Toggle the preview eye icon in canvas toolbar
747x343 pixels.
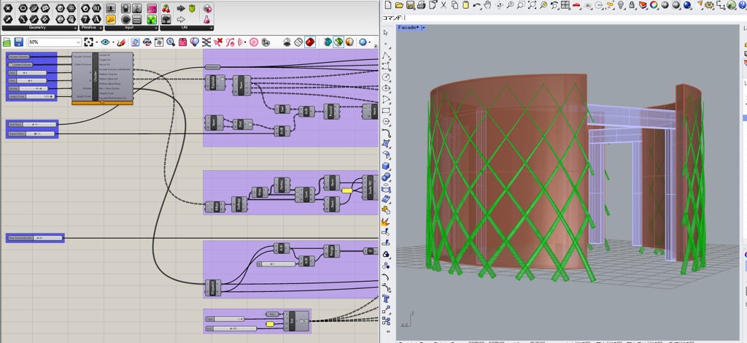107,42
